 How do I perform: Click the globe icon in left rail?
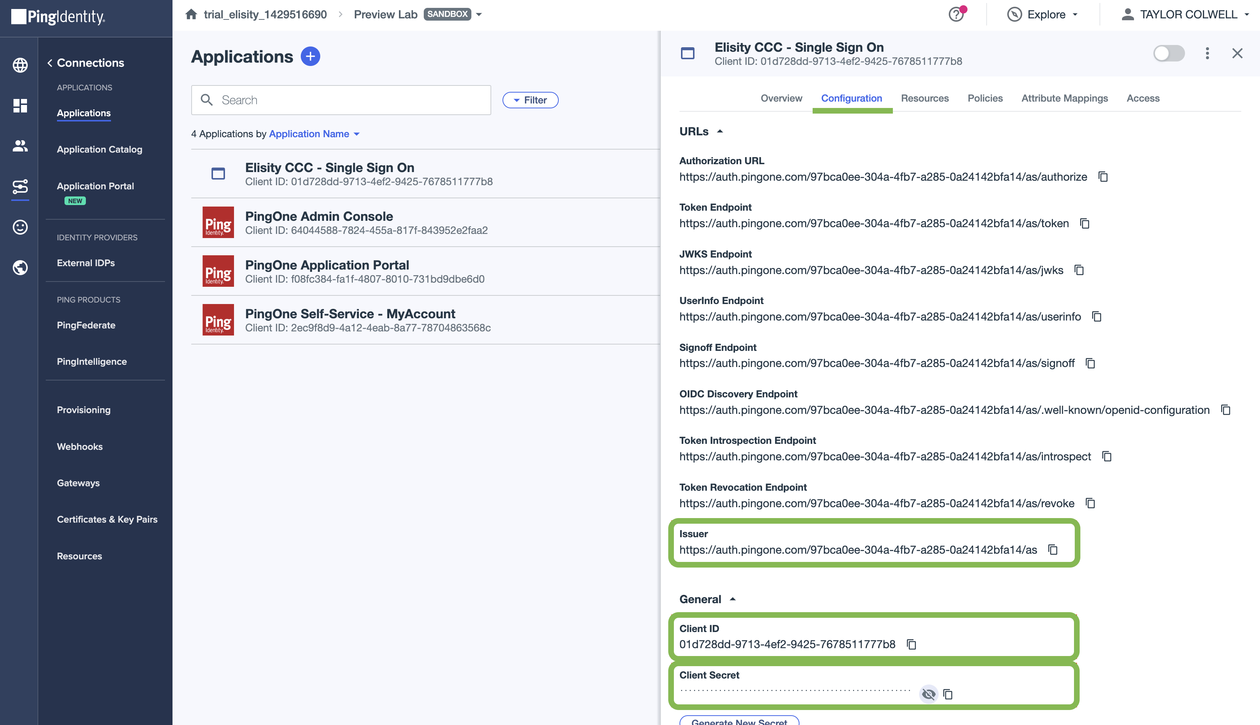[x=20, y=65]
